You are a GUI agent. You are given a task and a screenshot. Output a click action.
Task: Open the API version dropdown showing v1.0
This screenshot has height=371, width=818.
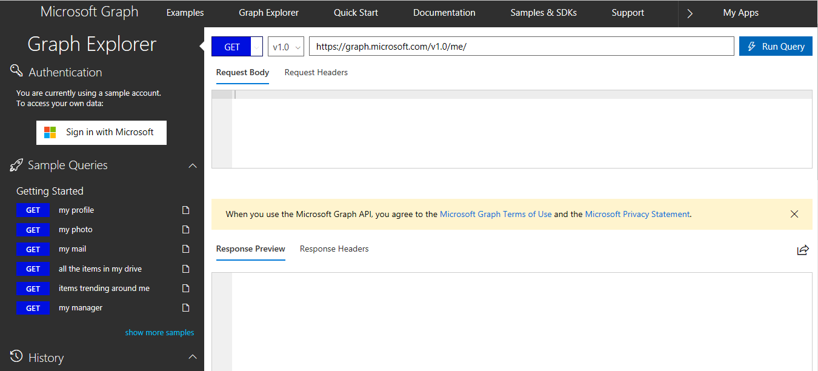(x=285, y=46)
